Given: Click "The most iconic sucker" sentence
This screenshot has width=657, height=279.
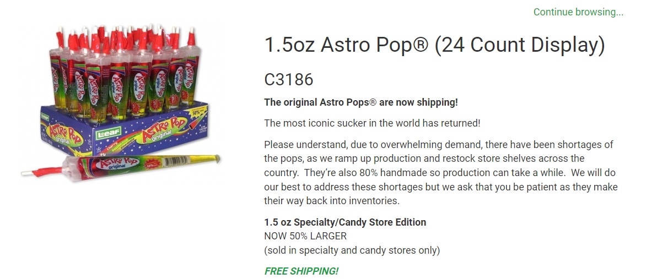Looking at the screenshot, I should point(372,123).
